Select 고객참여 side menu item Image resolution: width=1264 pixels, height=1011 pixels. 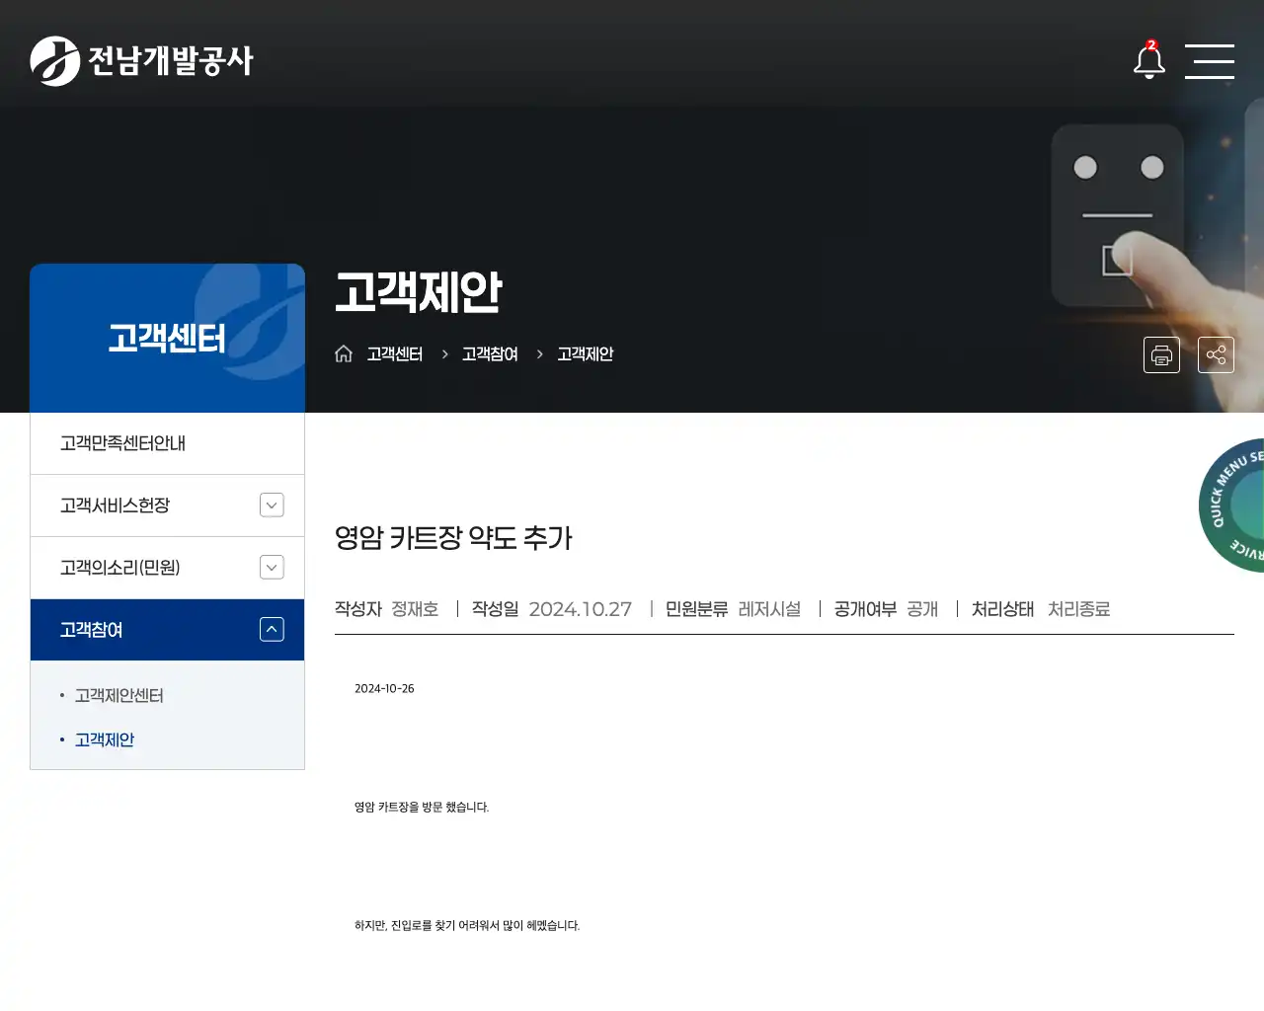(x=91, y=630)
